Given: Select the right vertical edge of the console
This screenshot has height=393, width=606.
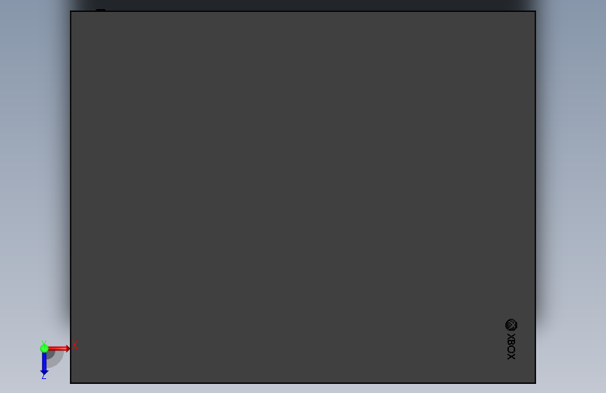Looking at the screenshot, I should click(x=535, y=197).
